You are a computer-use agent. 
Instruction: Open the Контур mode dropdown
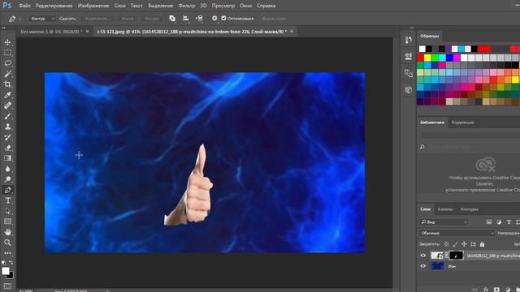[x=42, y=19]
